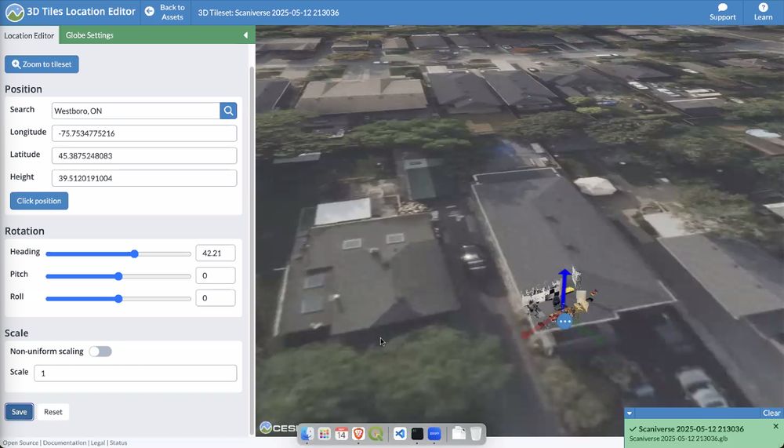Open the Legal footer link
The height and width of the screenshot is (448, 784).
tap(98, 443)
